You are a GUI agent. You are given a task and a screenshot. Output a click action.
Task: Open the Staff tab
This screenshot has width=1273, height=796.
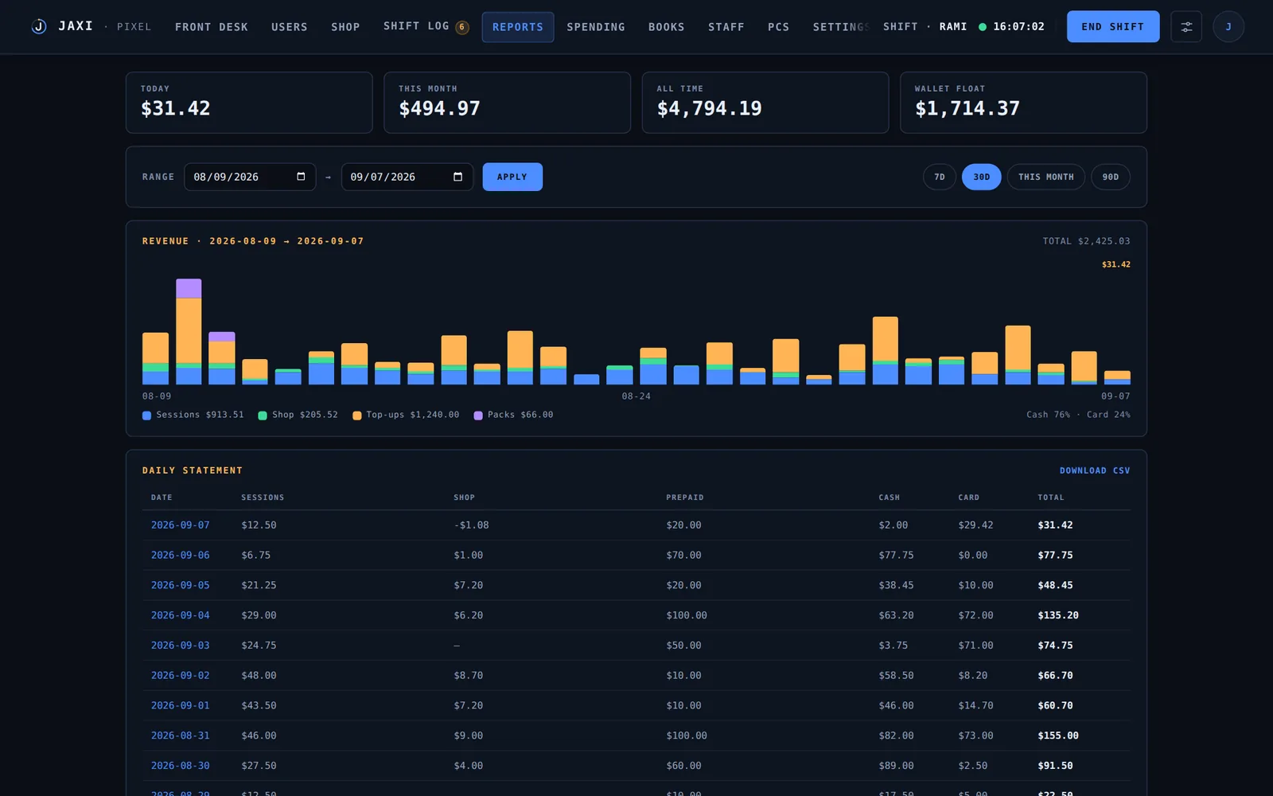pos(726,27)
